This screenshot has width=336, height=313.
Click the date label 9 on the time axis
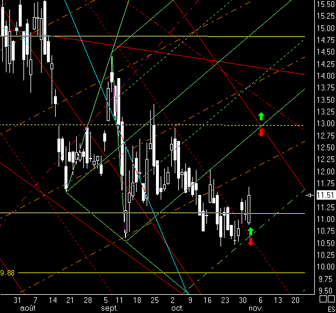point(190,300)
